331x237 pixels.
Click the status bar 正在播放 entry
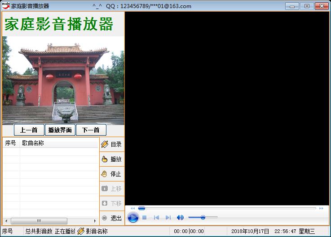pyautogui.click(x=65, y=231)
